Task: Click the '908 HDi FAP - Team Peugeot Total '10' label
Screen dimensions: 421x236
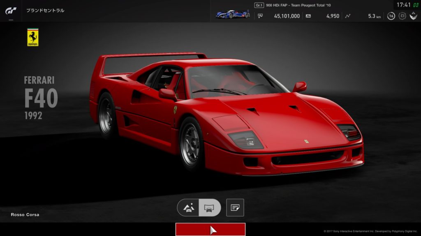Action: [x=298, y=5]
